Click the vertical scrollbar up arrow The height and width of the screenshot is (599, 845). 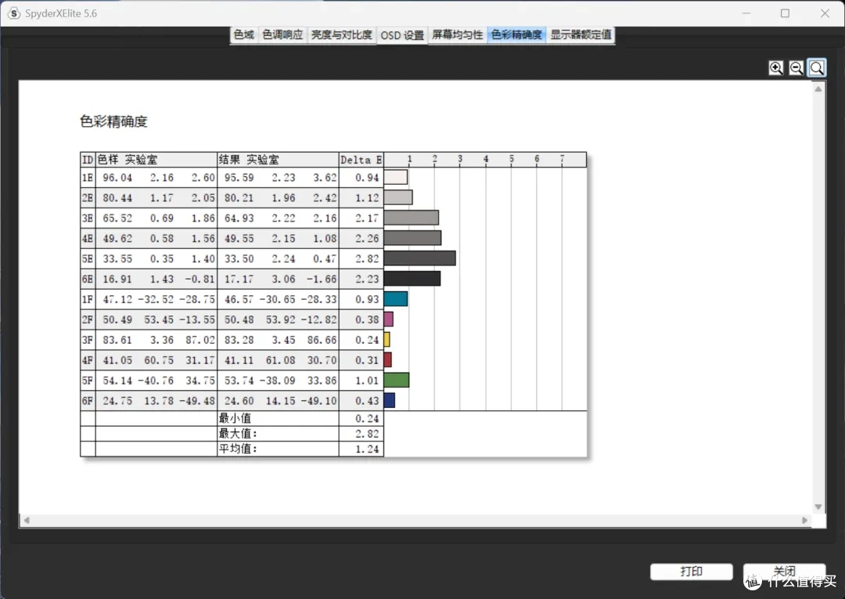[x=818, y=89]
